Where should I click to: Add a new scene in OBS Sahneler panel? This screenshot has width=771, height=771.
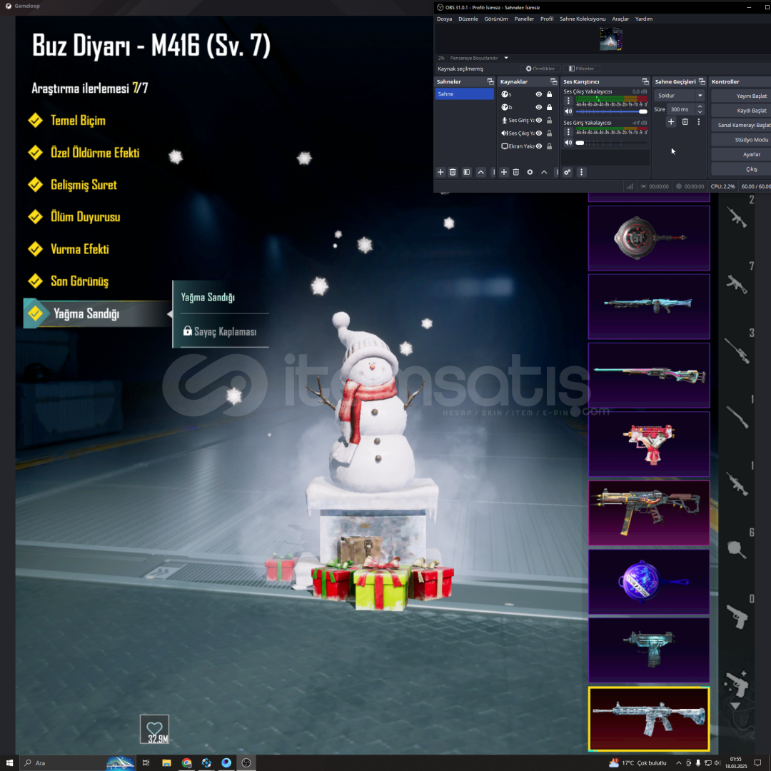(440, 172)
